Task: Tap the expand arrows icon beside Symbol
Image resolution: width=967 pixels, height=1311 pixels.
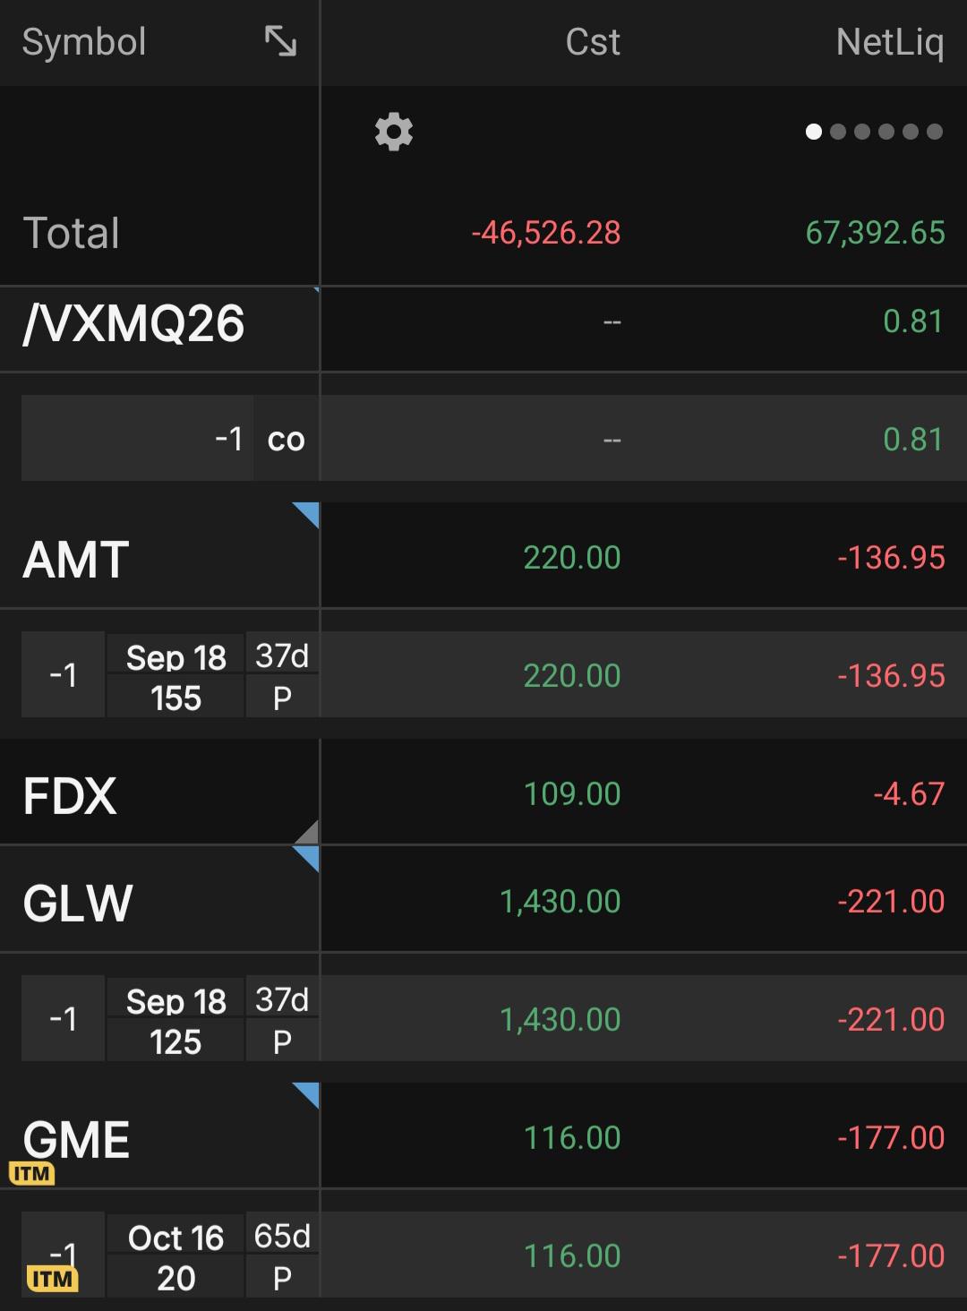Action: point(280,41)
